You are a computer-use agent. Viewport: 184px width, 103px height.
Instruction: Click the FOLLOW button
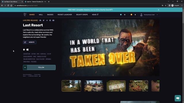click(39, 68)
